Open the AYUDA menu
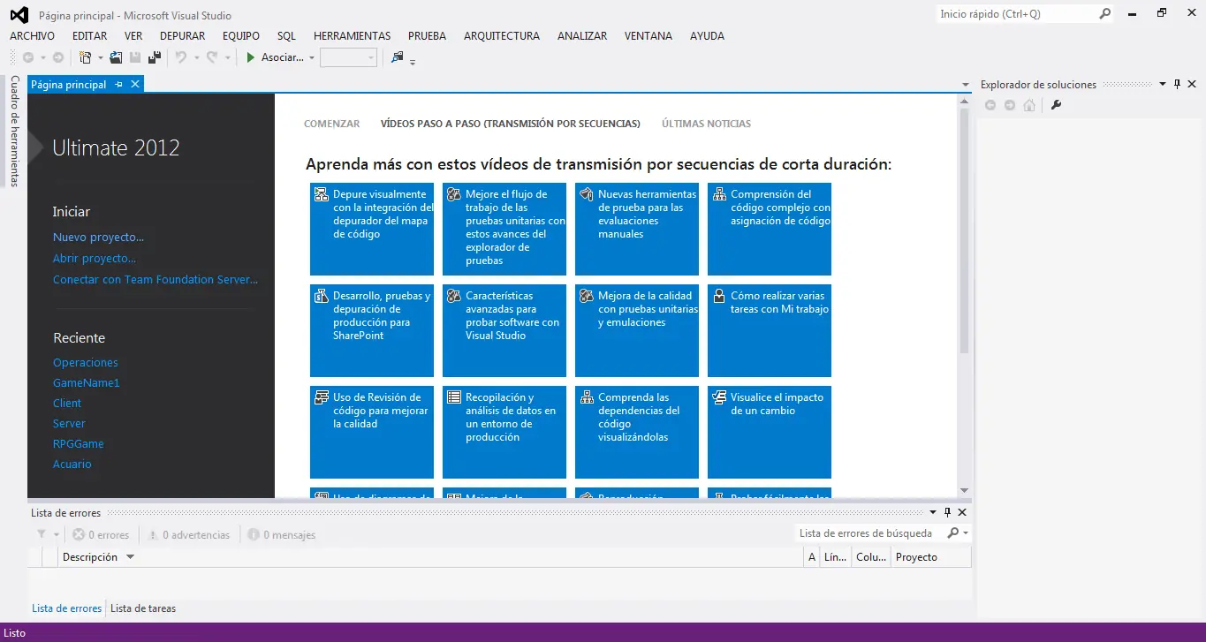This screenshot has height=642, width=1206. (x=707, y=36)
